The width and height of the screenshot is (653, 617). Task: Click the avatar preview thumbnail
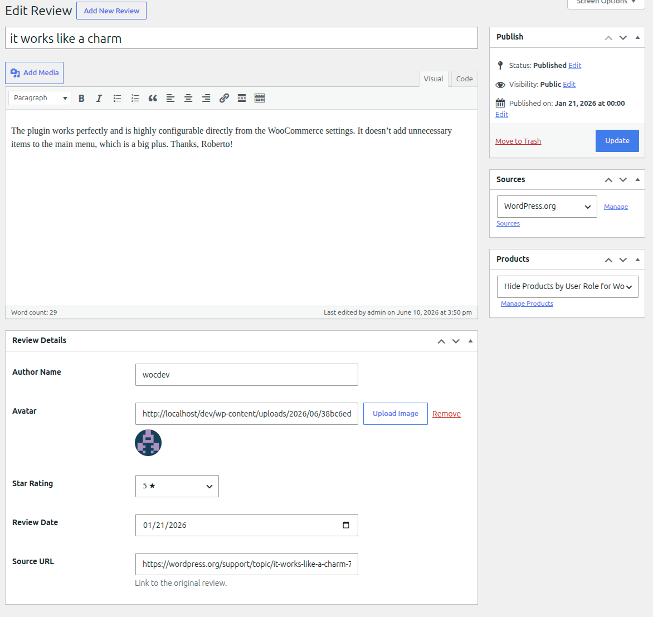(148, 443)
